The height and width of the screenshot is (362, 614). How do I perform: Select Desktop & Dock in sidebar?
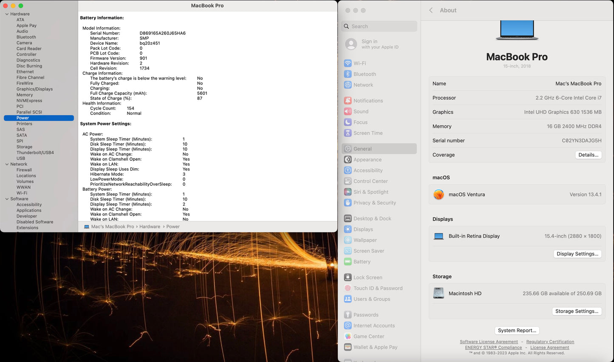(x=372, y=218)
